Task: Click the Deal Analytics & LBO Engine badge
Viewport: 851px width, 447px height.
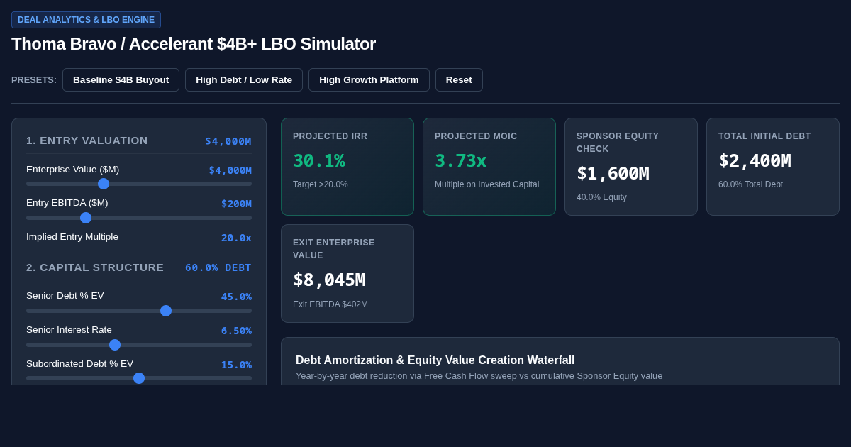Action: coord(86,20)
